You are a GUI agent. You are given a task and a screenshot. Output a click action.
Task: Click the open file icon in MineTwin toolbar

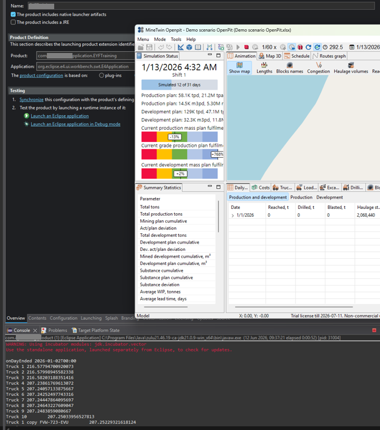(141, 47)
